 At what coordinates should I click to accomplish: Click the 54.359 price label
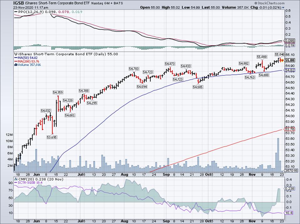(58, 92)
